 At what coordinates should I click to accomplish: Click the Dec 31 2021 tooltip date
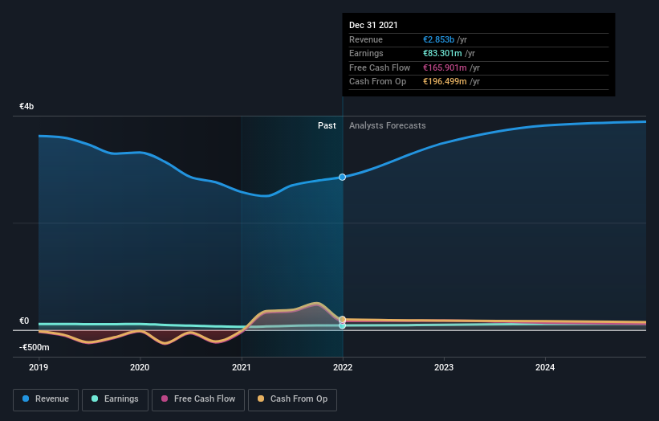[x=373, y=25]
